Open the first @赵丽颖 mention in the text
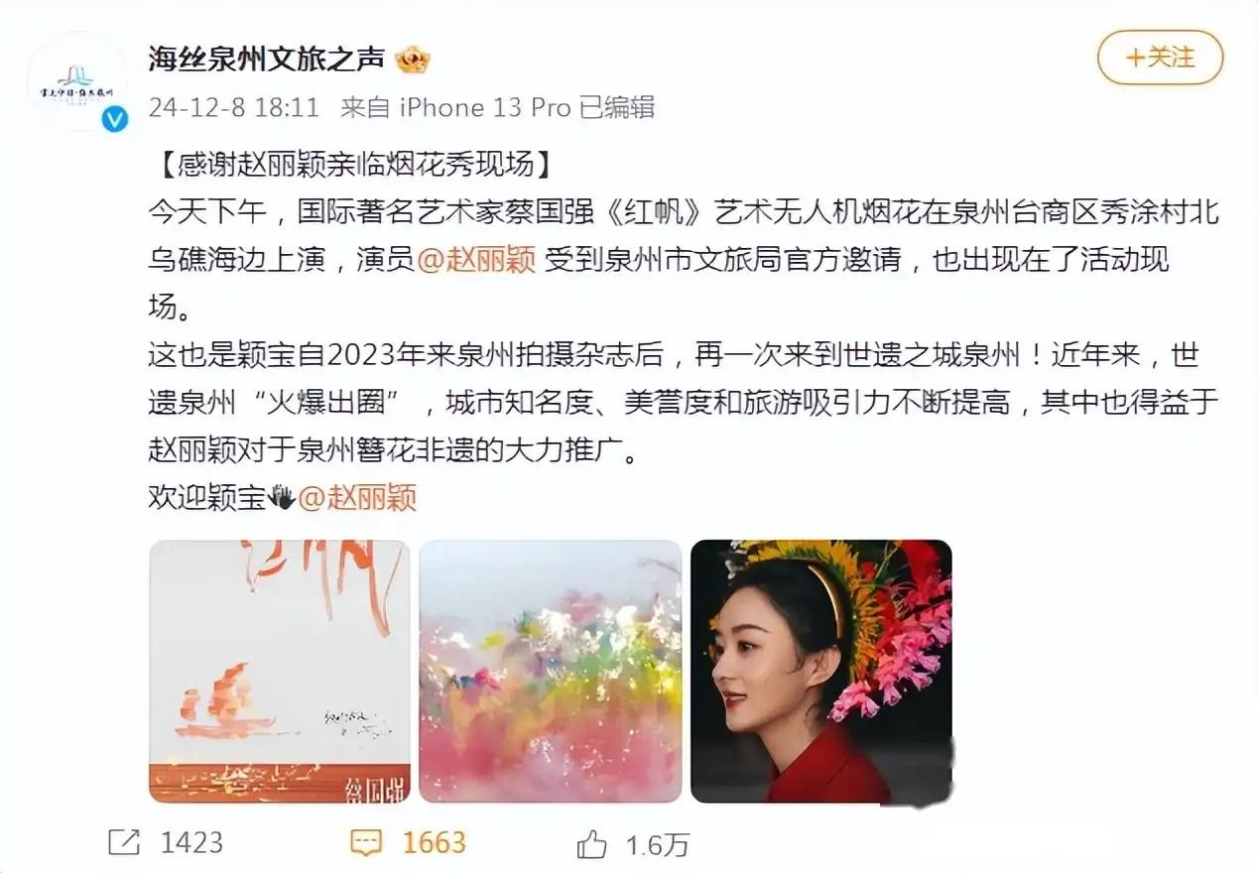Image resolution: width=1258 pixels, height=873 pixels. 476,260
